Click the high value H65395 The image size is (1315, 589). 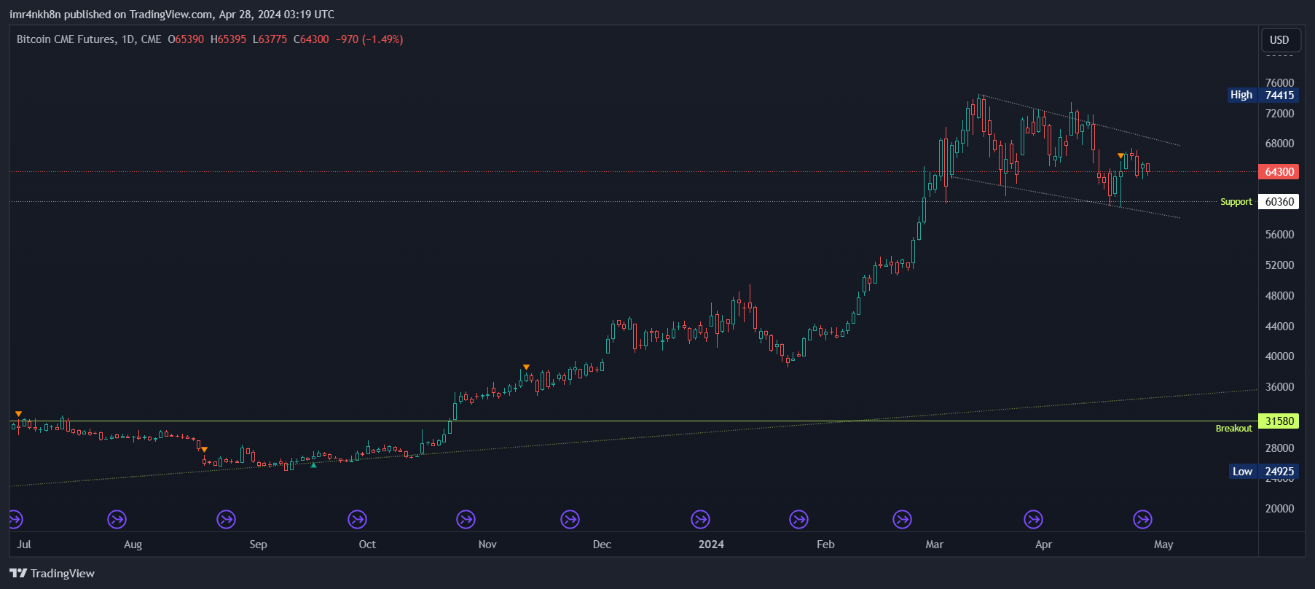(228, 39)
